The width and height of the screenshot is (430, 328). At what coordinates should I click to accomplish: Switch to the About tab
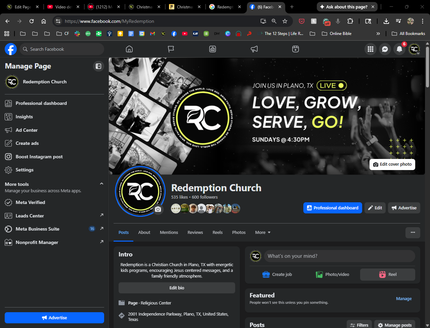coord(144,232)
